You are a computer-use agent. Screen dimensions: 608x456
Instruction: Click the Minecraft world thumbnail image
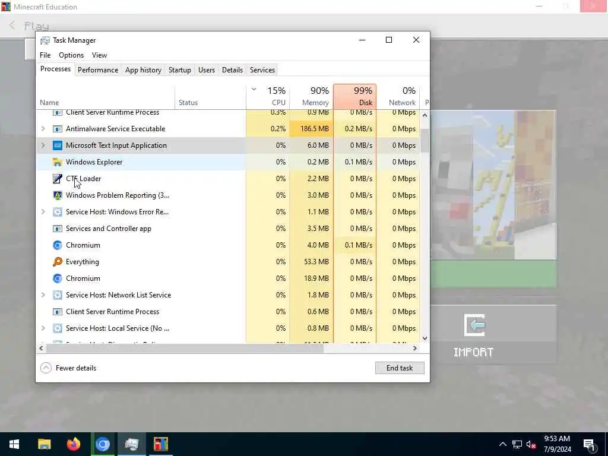(493, 185)
